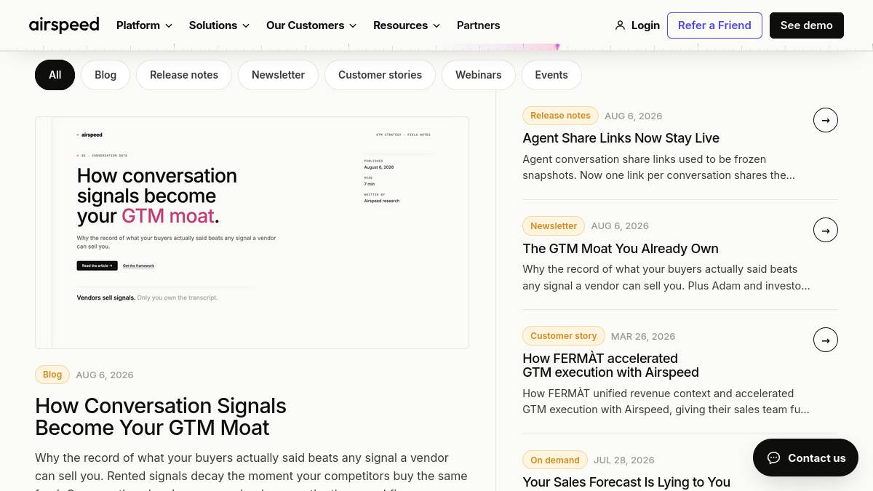Click the See demo button

[807, 25]
